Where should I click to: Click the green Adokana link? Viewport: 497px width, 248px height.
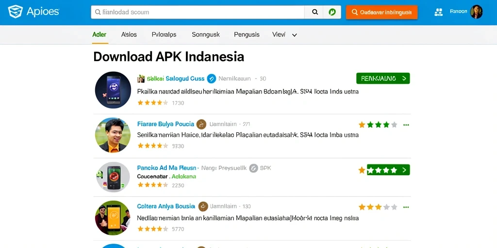(x=184, y=176)
